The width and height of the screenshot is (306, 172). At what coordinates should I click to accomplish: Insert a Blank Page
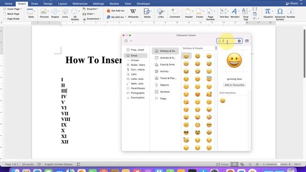[11, 14]
